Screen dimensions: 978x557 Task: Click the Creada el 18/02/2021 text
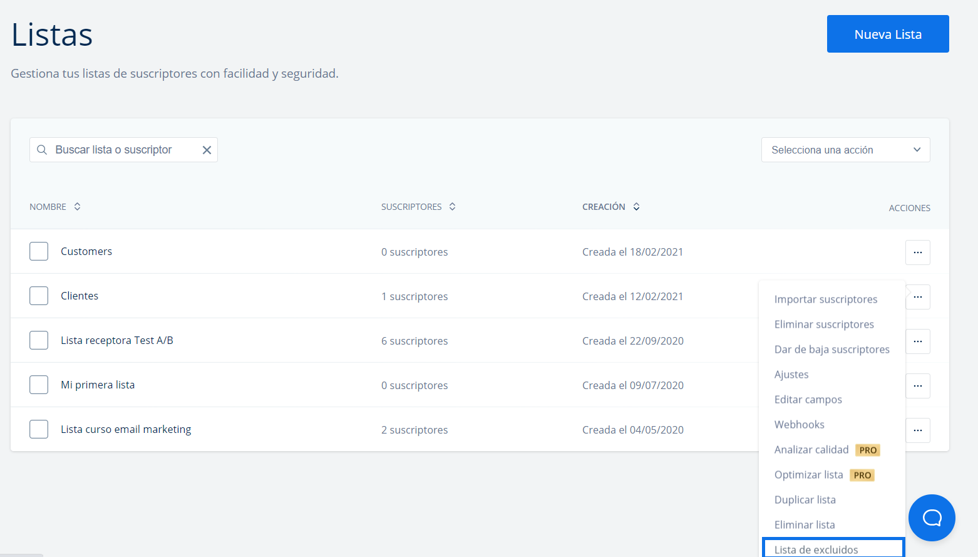[632, 252]
